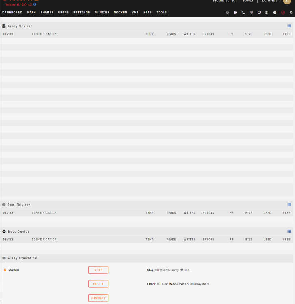Click Free header in Pool Devices
The height and width of the screenshot is (304, 295).
point(286,213)
